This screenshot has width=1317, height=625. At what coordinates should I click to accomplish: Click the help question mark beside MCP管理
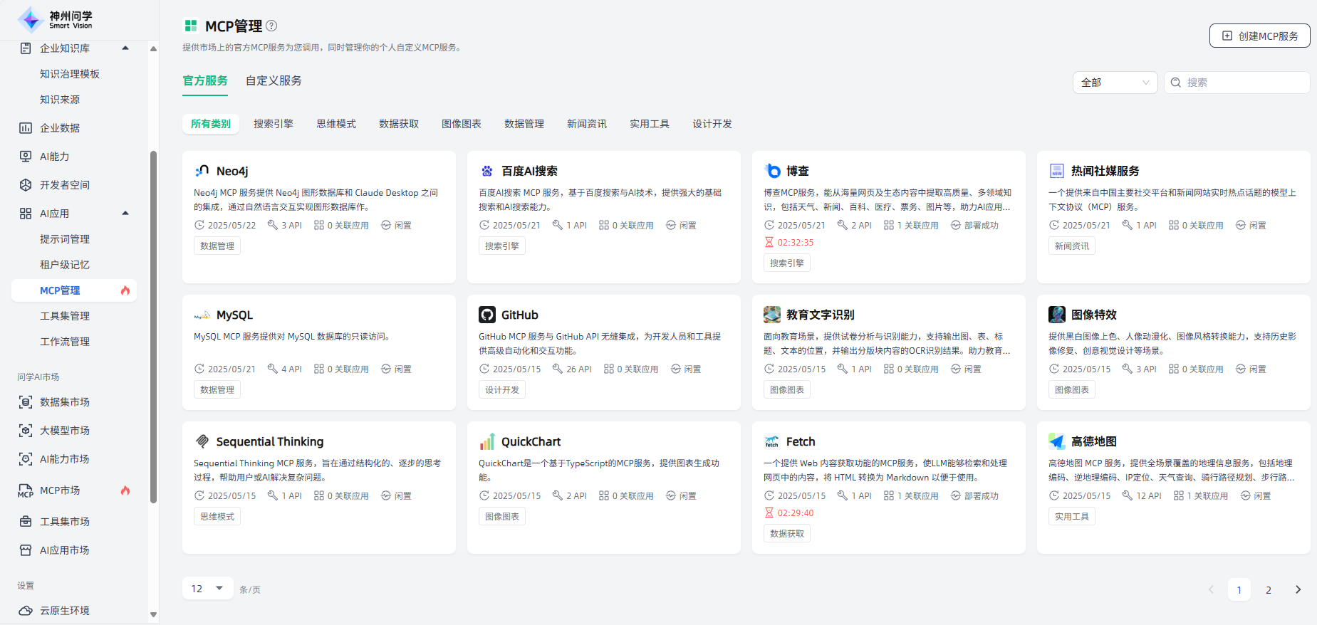tap(271, 26)
